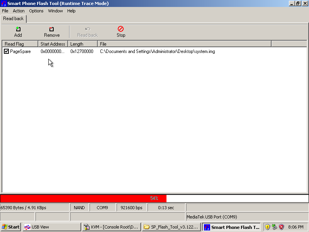
Task: Click USB View icon in taskbar
Action: pos(27,227)
